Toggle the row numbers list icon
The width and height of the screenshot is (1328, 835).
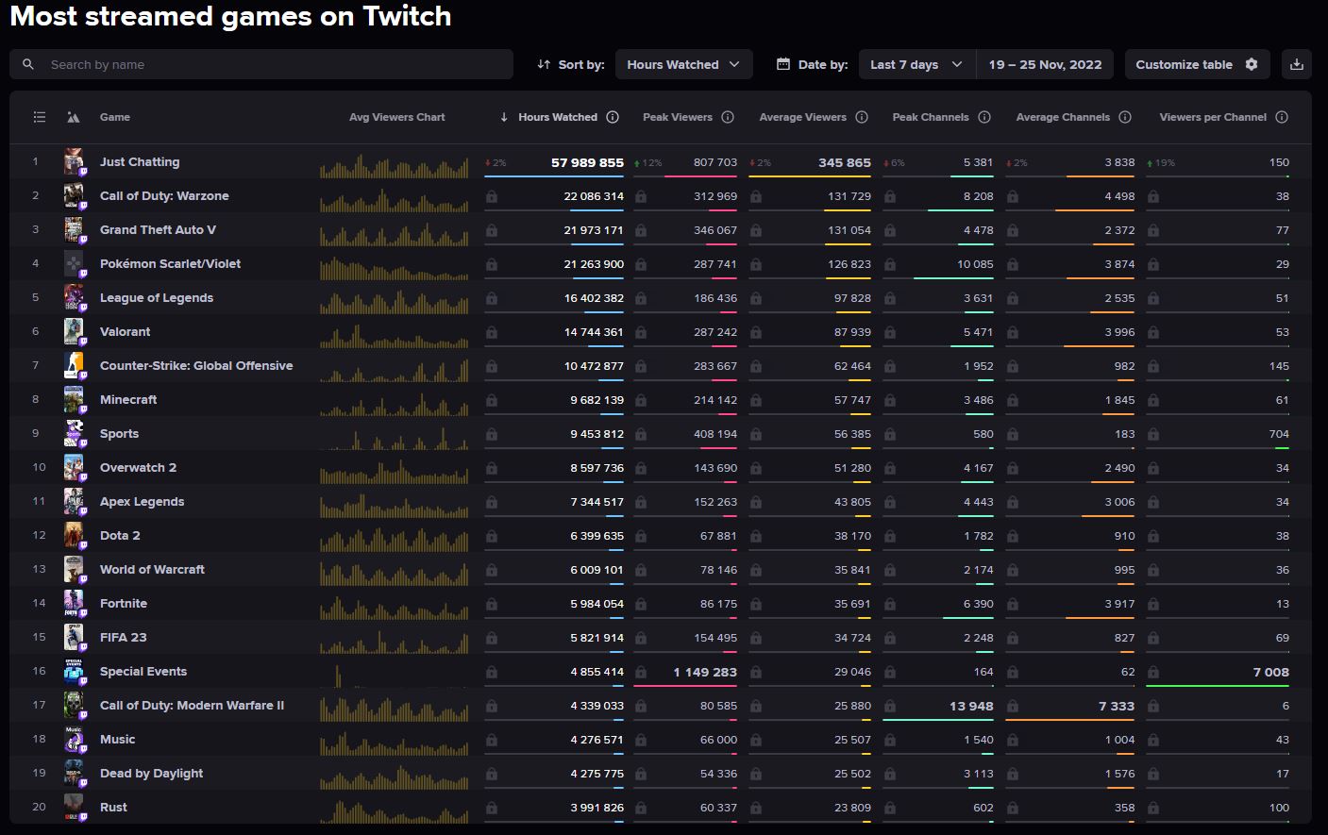click(39, 117)
